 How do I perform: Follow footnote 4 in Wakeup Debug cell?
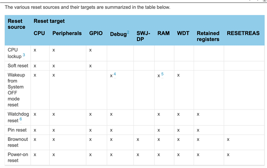coord(115,74)
